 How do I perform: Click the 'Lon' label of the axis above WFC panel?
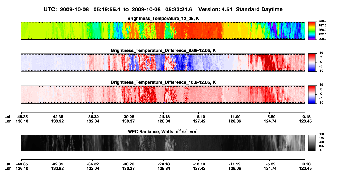point(8,121)
